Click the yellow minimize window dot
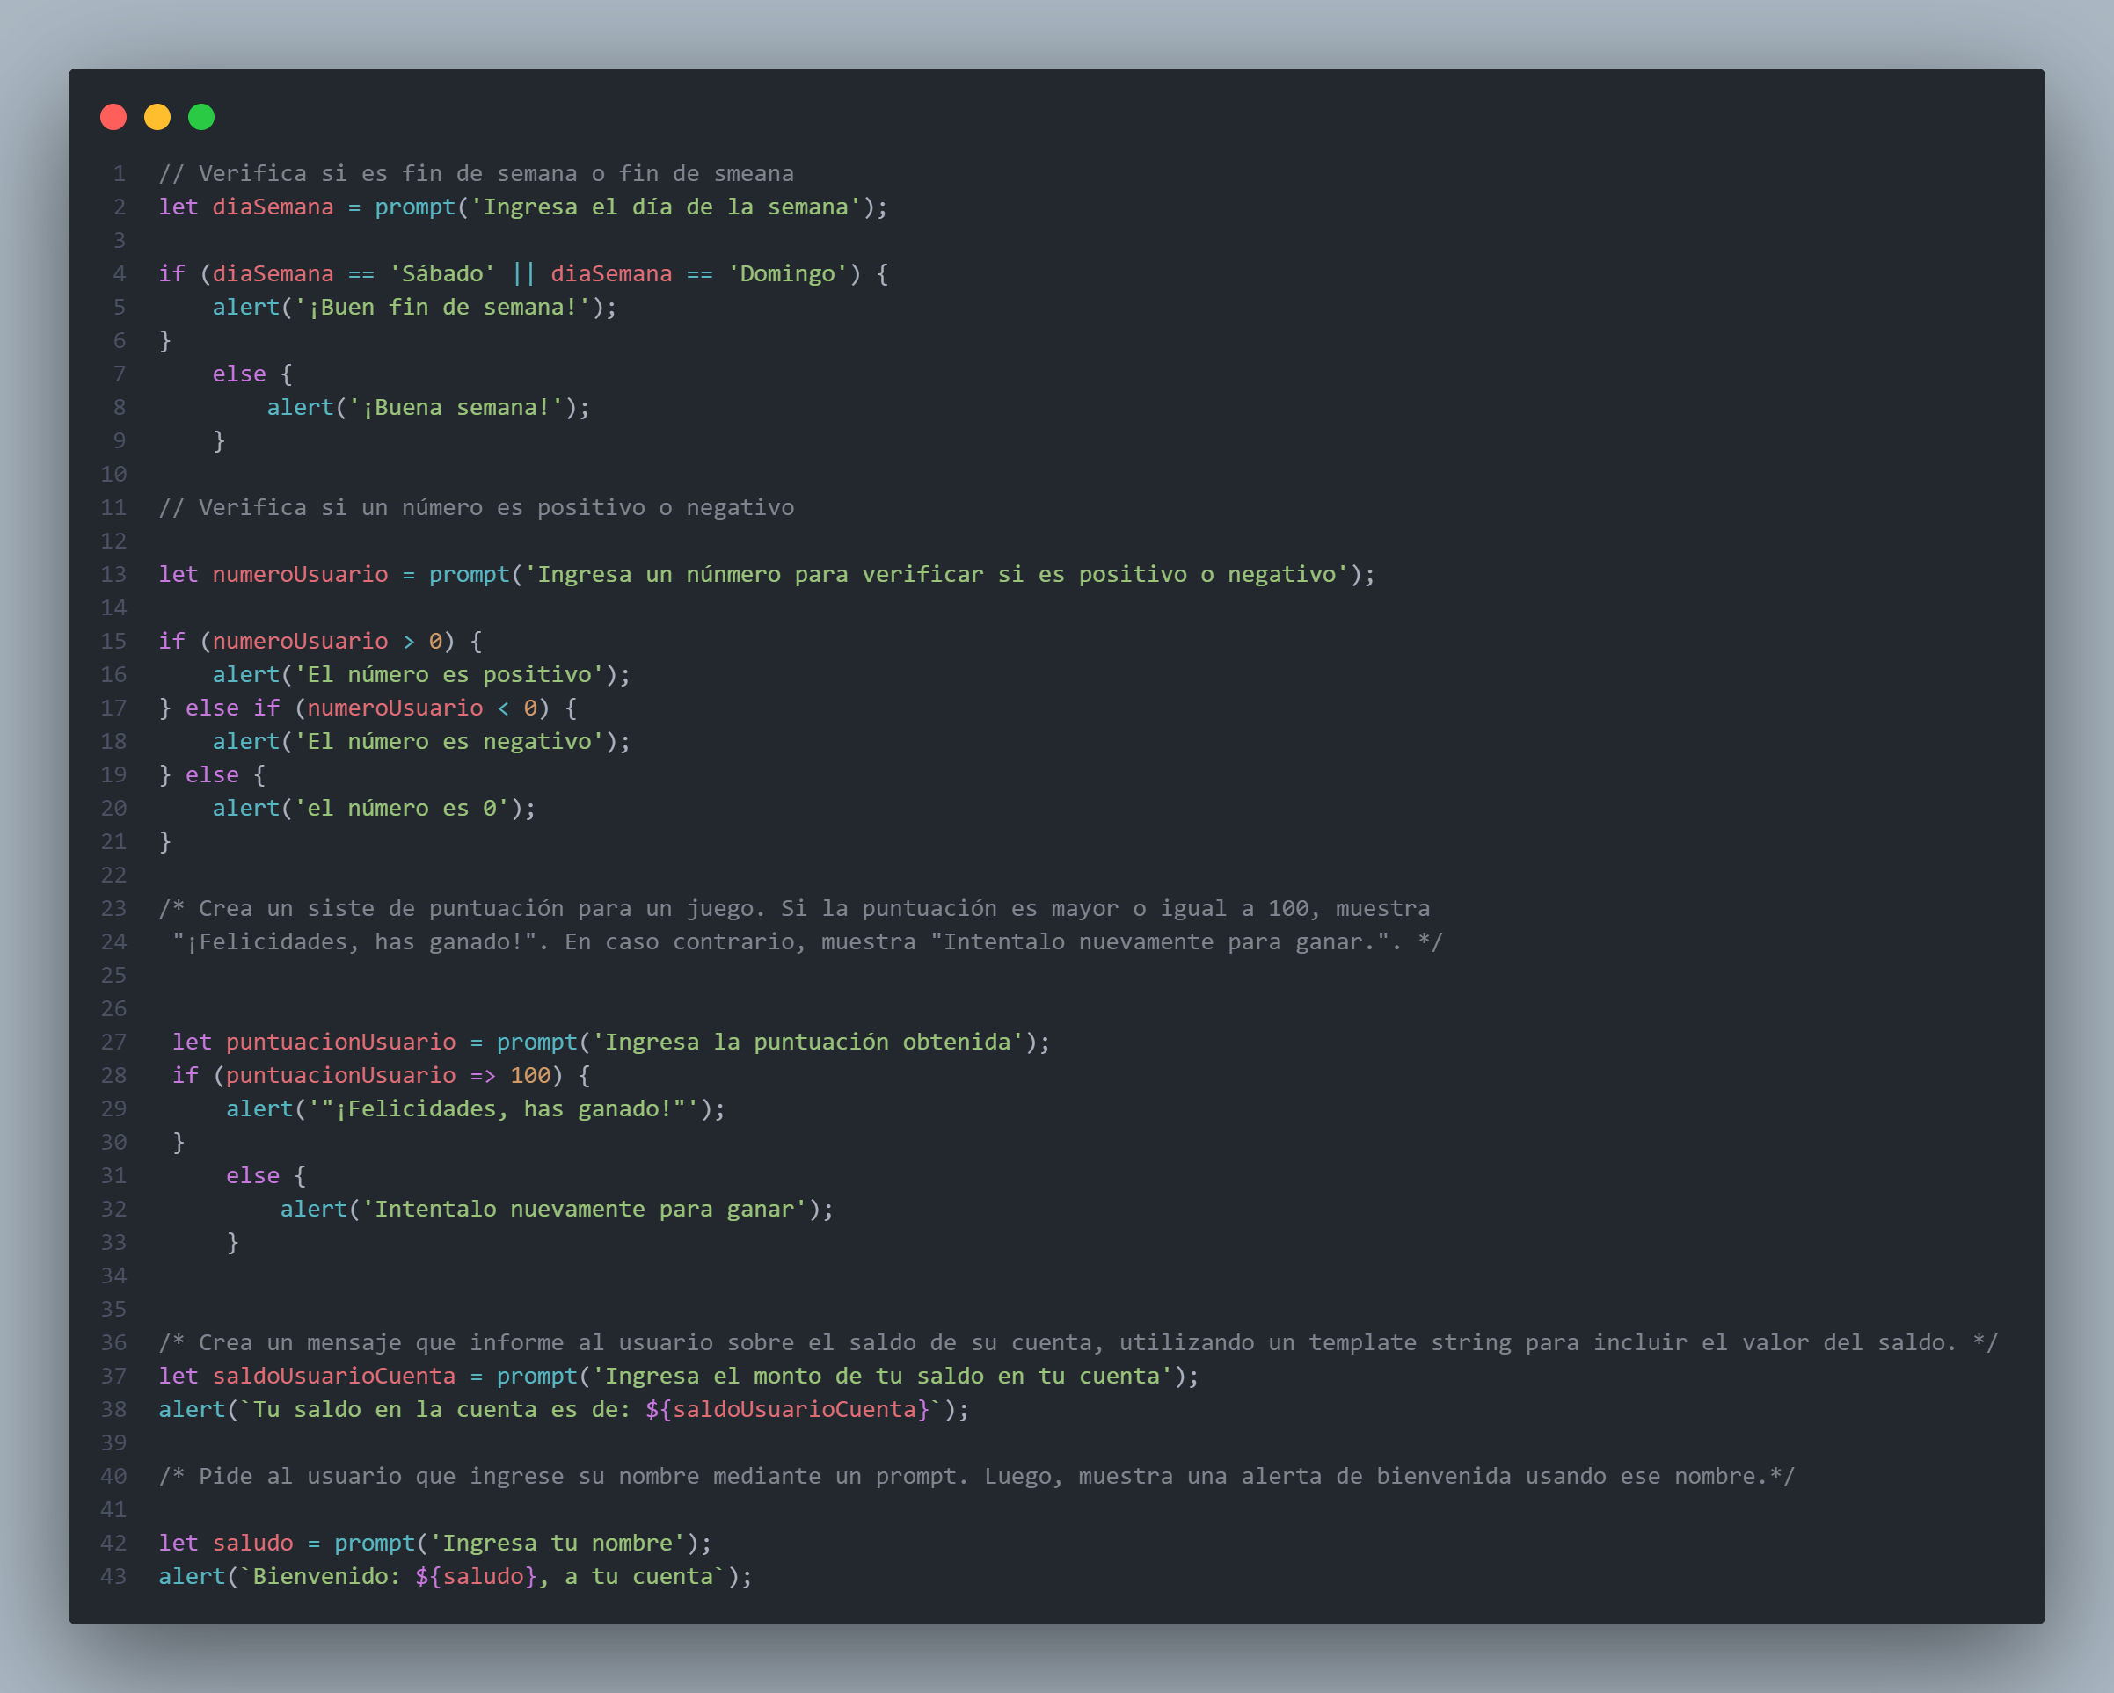2114x1693 pixels. pos(158,118)
